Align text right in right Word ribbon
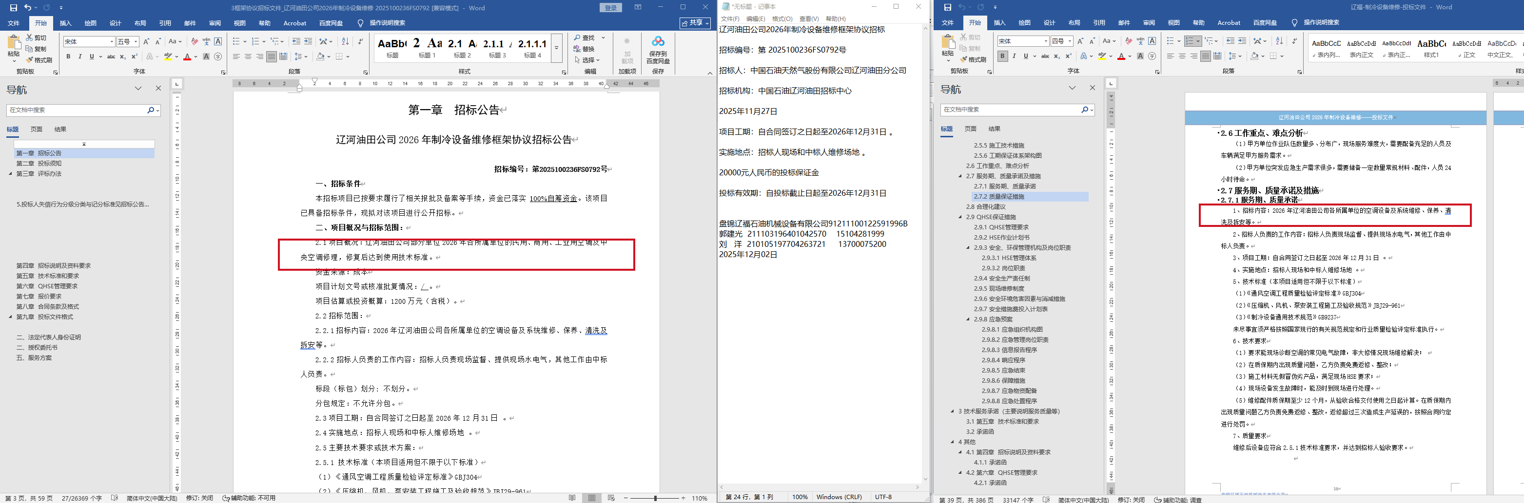 [x=1194, y=56]
